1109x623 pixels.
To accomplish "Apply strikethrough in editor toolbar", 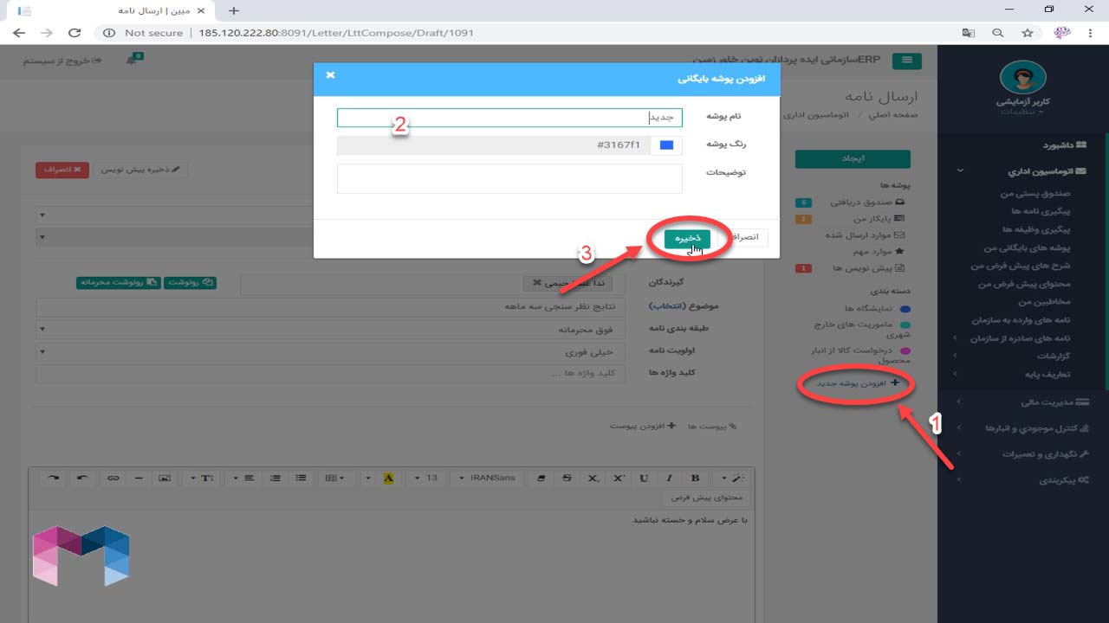I will click(x=567, y=478).
